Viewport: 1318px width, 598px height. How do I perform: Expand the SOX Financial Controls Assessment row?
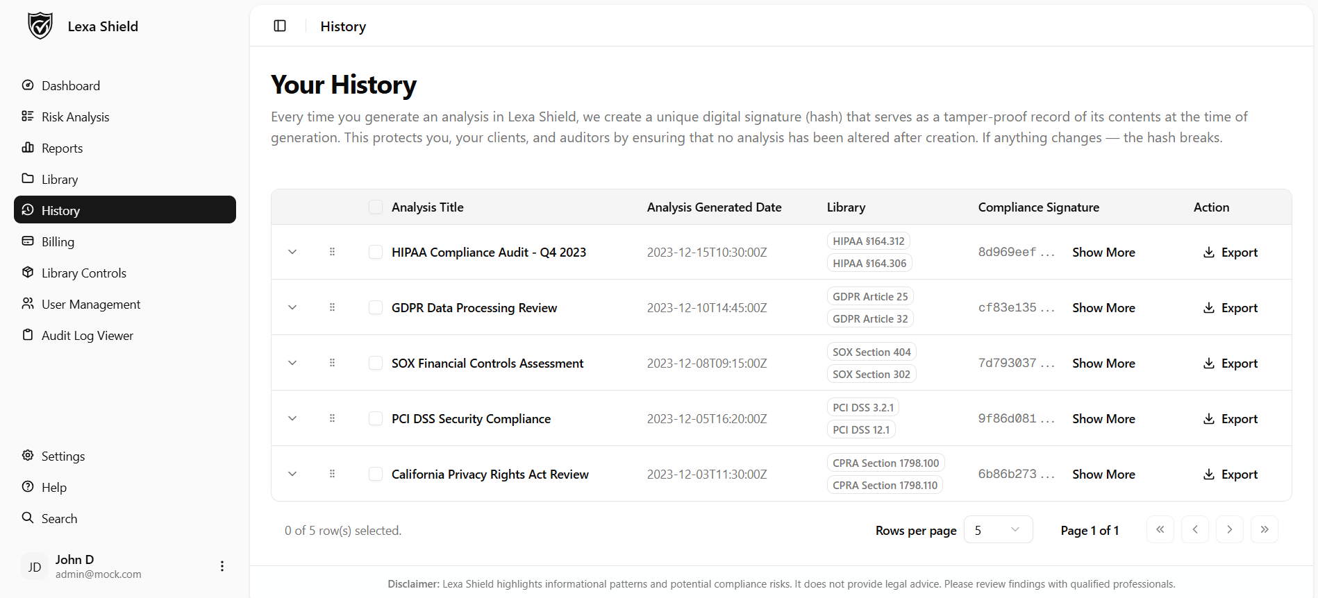pos(292,363)
